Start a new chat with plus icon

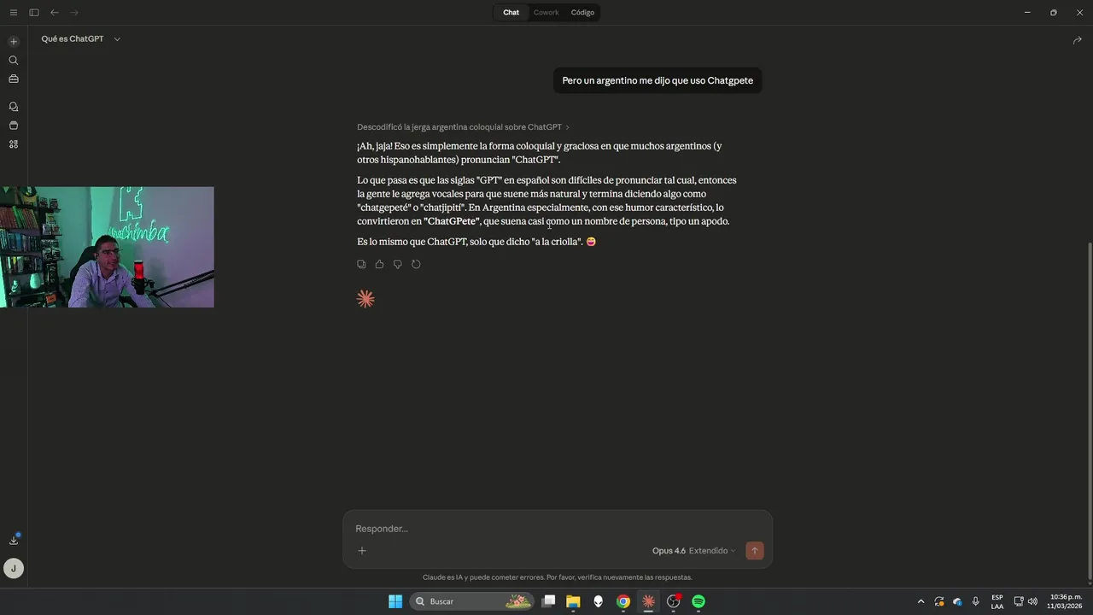click(13, 41)
